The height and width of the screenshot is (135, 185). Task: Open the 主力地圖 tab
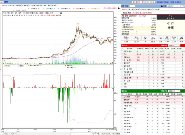pos(32,6)
